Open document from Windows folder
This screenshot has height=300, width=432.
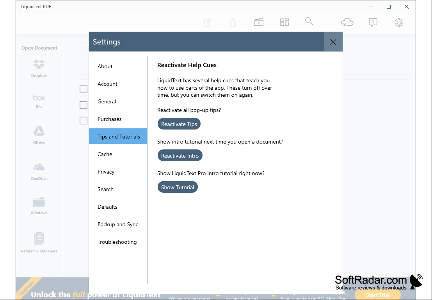click(39, 206)
